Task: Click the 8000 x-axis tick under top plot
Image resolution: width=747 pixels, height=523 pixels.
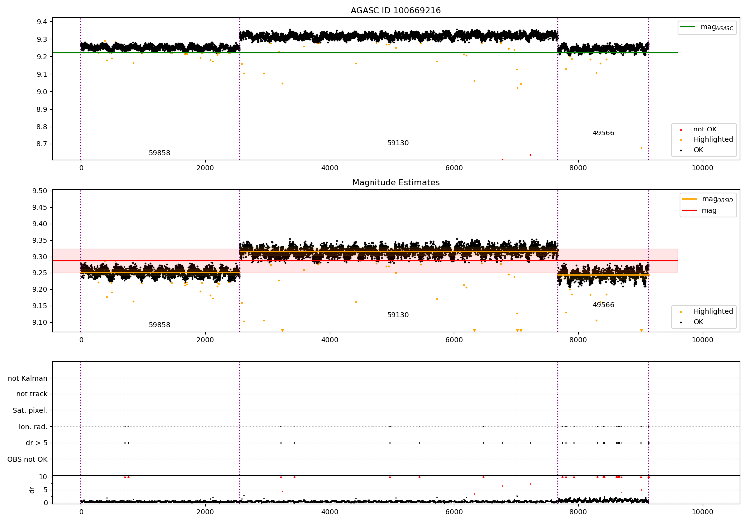Action: (x=578, y=168)
